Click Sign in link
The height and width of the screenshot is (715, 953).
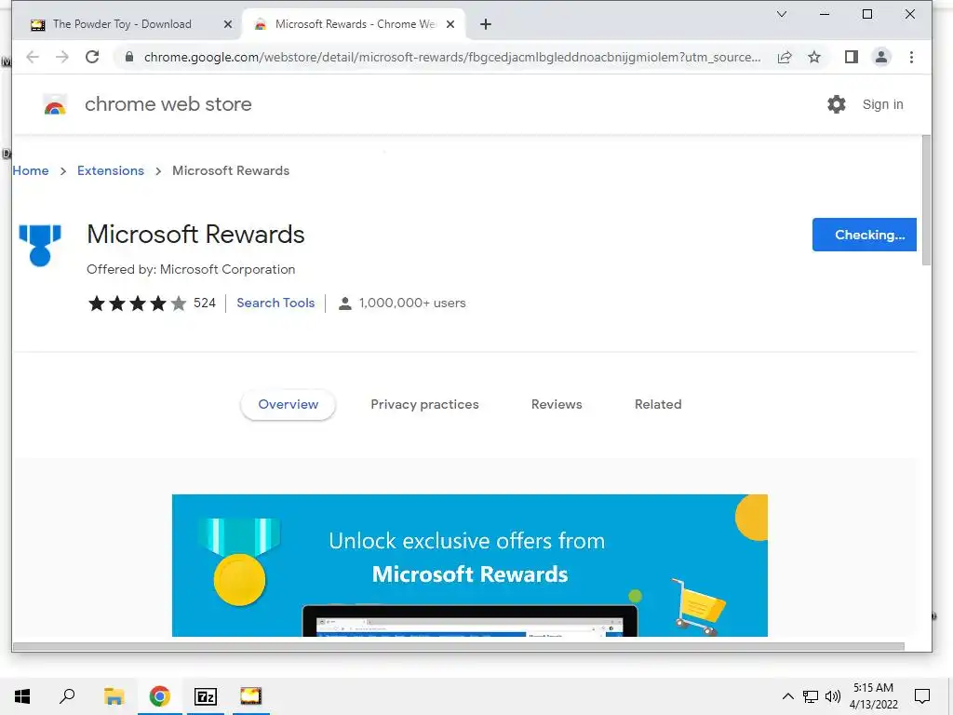tap(882, 104)
